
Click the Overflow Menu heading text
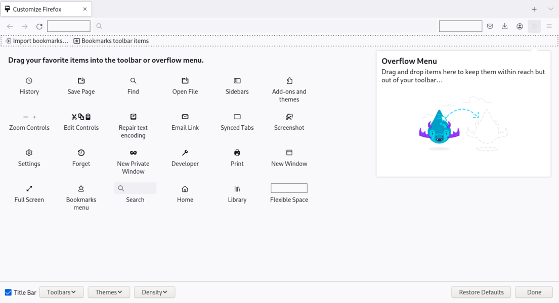point(409,61)
